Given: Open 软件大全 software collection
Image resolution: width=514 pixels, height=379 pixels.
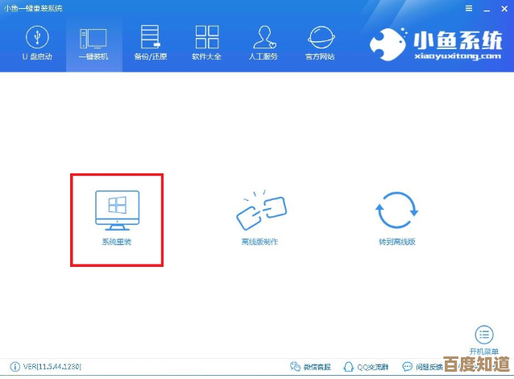Looking at the screenshot, I should (x=207, y=43).
